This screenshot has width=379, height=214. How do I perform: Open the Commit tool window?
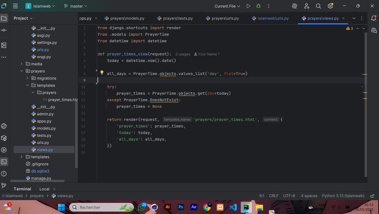point(4,30)
